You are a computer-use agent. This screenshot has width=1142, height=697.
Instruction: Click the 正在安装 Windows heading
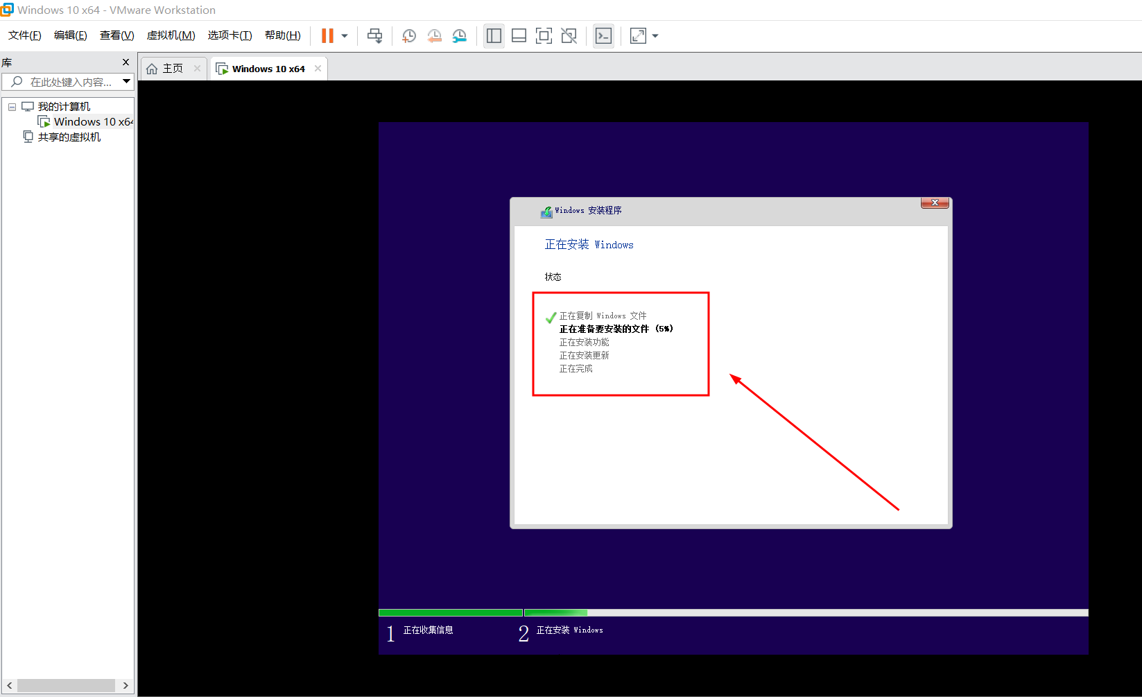click(x=589, y=244)
